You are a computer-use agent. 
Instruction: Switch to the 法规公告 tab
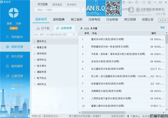148,20
